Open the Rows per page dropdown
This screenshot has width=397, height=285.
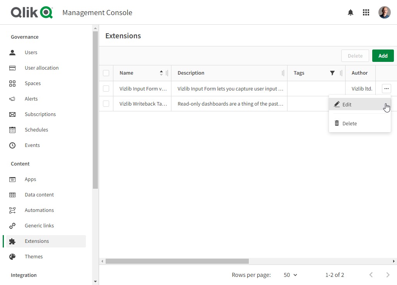pos(290,275)
